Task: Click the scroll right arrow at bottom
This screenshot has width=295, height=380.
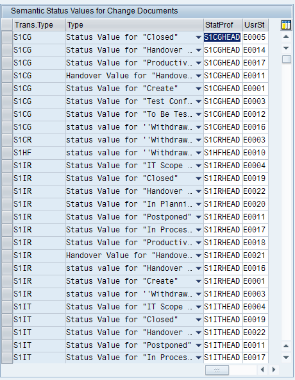Action: (274, 370)
